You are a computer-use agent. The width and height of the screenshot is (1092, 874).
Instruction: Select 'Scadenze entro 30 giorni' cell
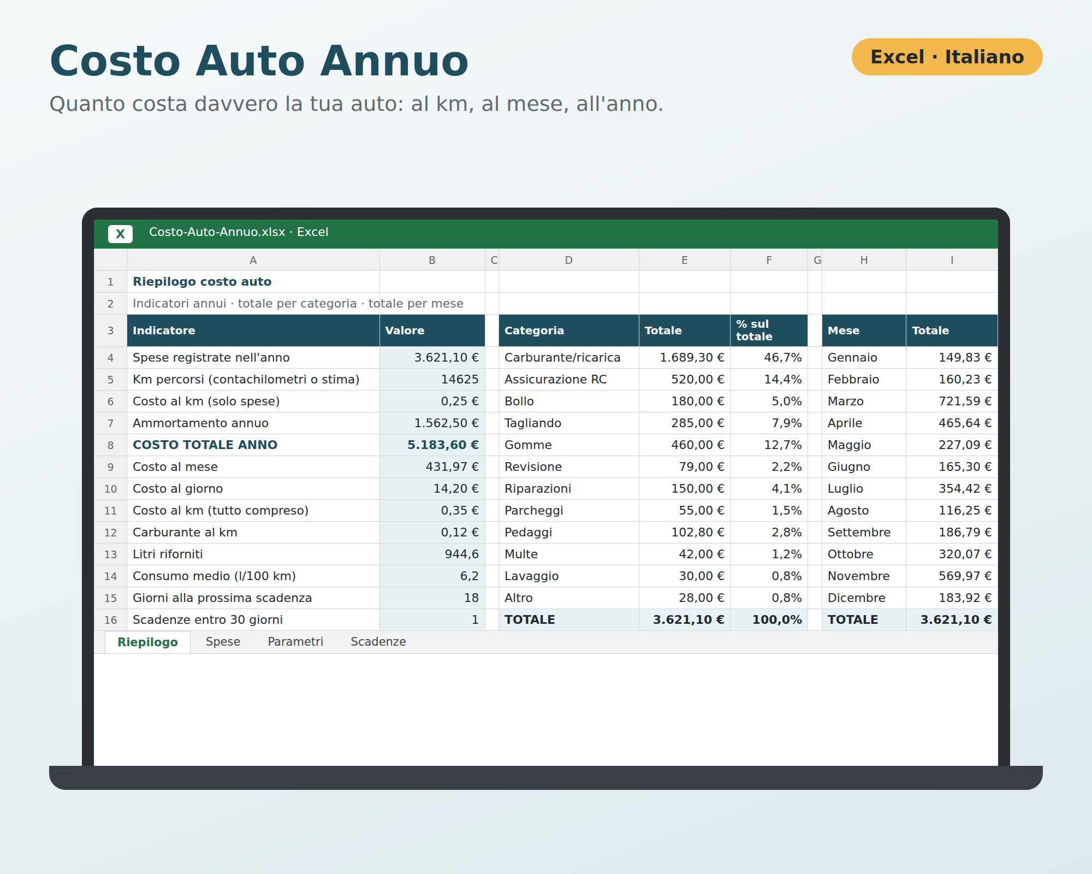coord(253,620)
